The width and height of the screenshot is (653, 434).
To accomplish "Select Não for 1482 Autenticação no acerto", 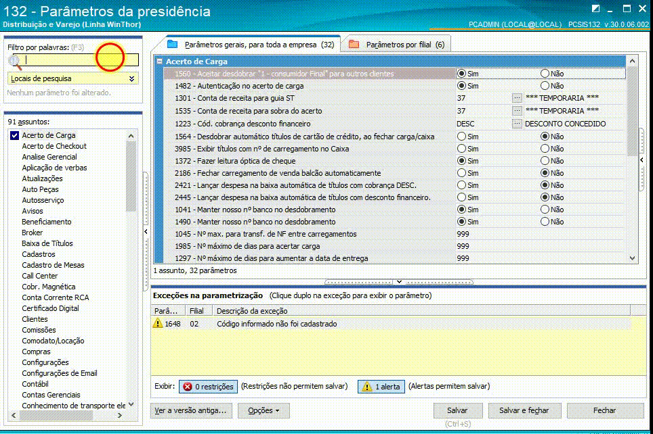I will 545,86.
